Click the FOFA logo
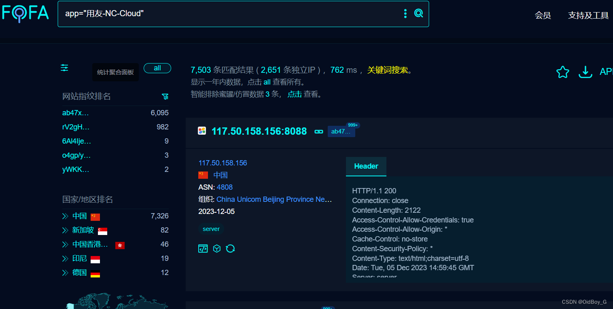 [25, 13]
